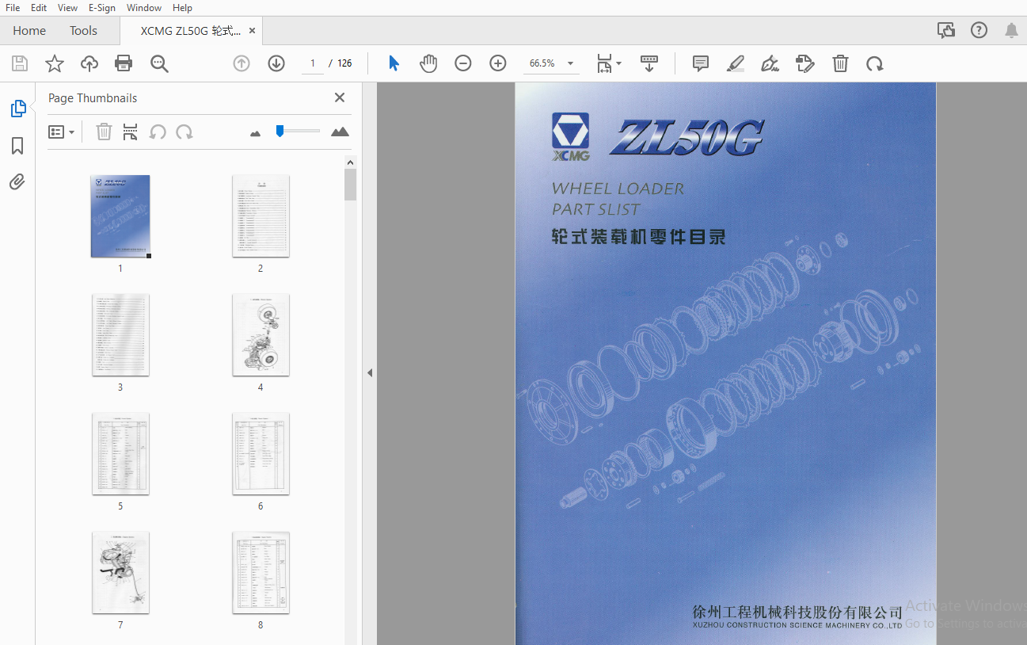
Task: Click the thumbnail size slider handle
Action: pyautogui.click(x=280, y=131)
